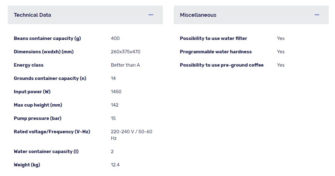This screenshot has width=335, height=176.
Task: Select Possibility to use water filter label
Action: pos(213,38)
